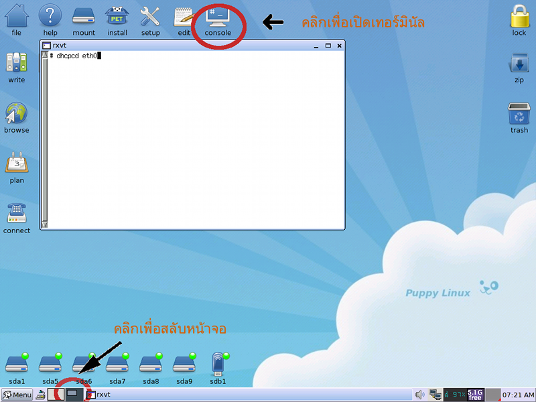Click the rxvt title bar text
536x402 pixels.
point(60,46)
